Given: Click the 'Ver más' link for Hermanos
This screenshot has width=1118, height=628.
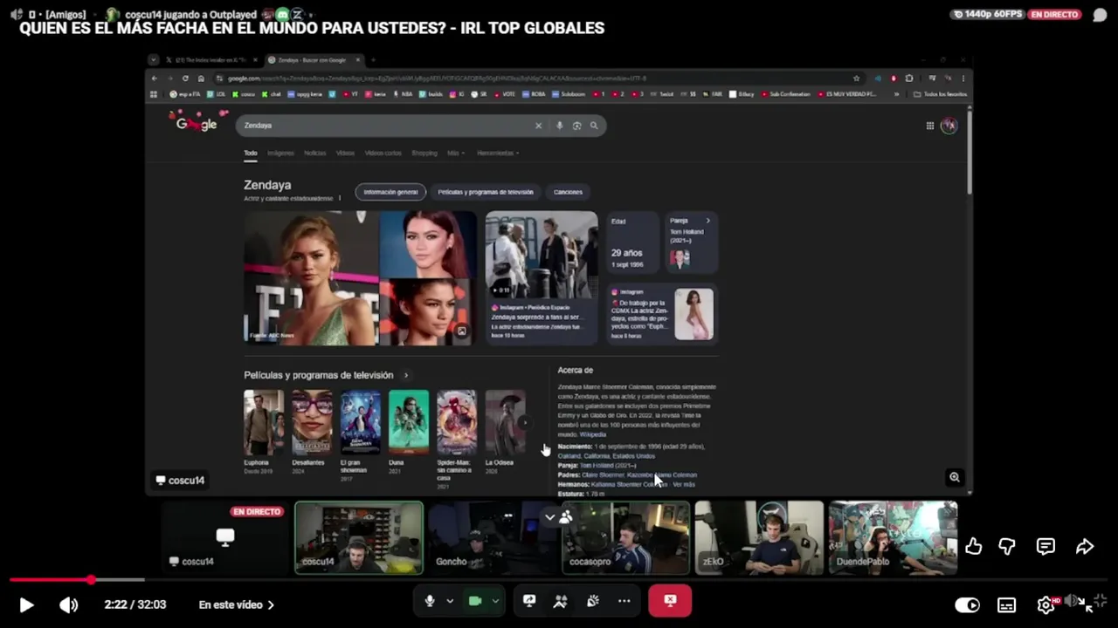Looking at the screenshot, I should pyautogui.click(x=684, y=484).
